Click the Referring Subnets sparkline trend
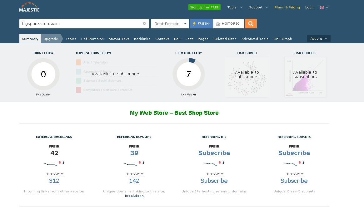The height and width of the screenshot is (208, 364). tap(290, 164)
